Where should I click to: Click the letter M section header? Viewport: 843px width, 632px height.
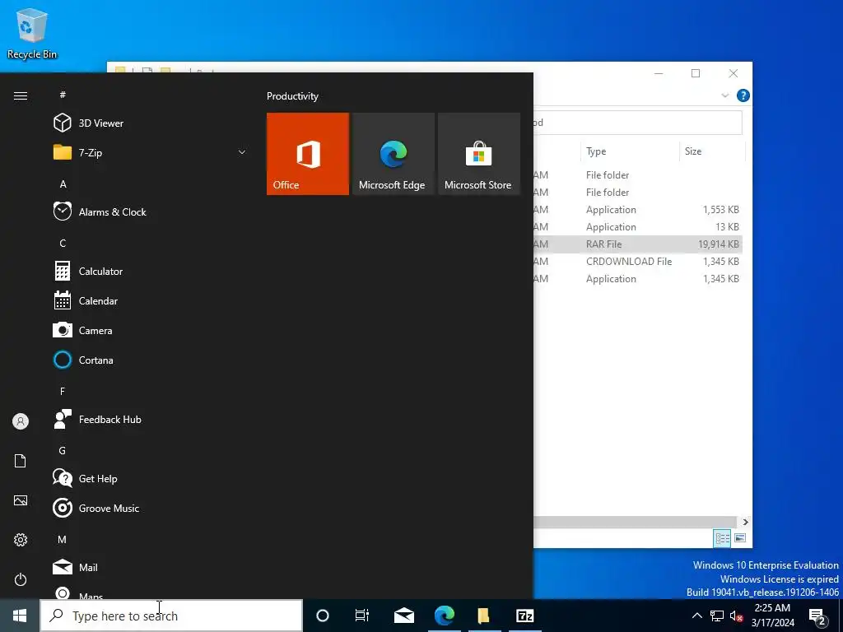pos(63,540)
